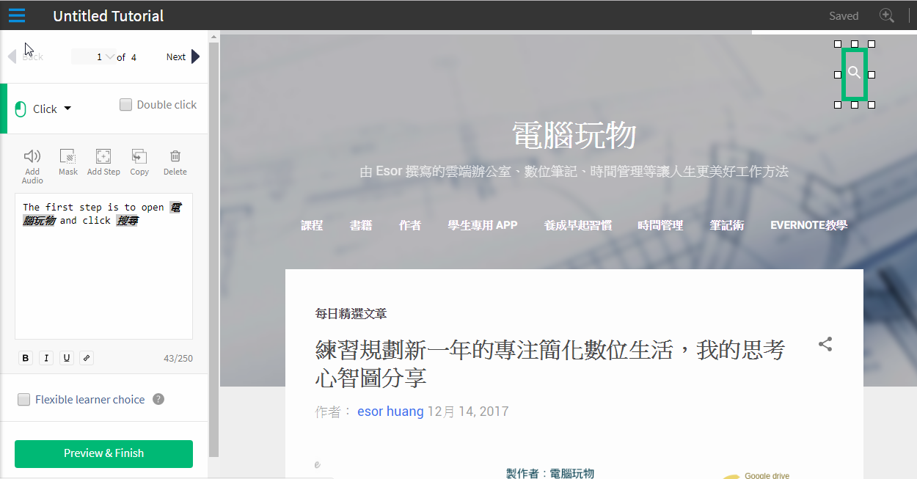Open the 筆記術 menu item

(727, 225)
